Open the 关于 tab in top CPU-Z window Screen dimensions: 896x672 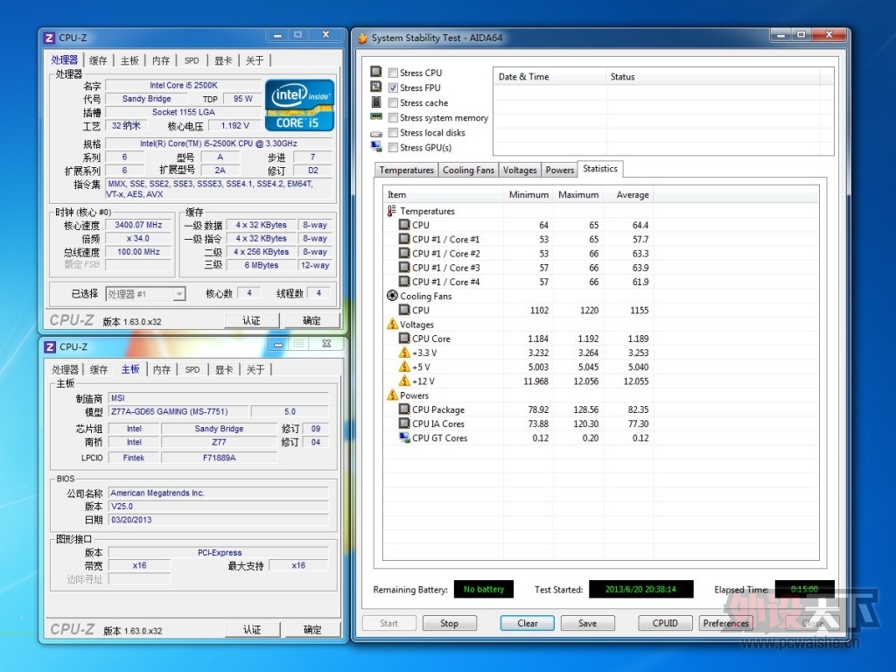pyautogui.click(x=255, y=60)
